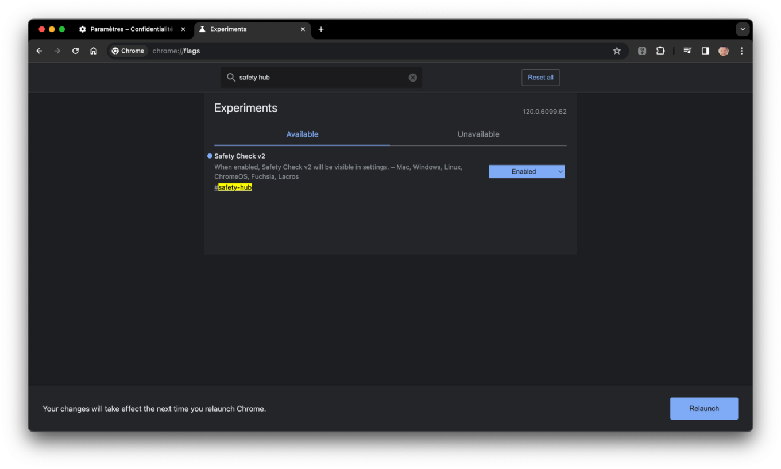The width and height of the screenshot is (781, 469).
Task: Open the home page icon
Action: click(x=94, y=51)
